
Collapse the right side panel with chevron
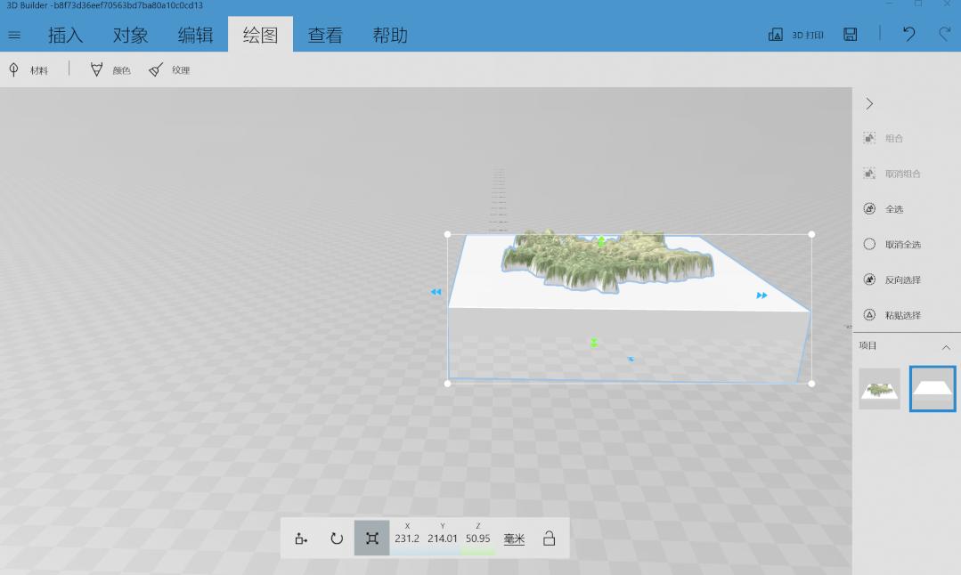(868, 103)
